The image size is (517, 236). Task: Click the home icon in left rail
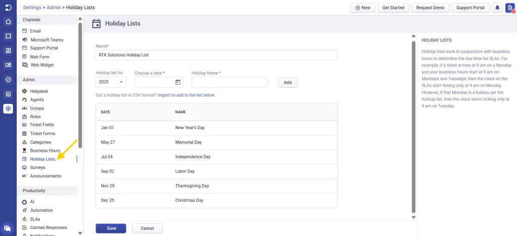8,22
